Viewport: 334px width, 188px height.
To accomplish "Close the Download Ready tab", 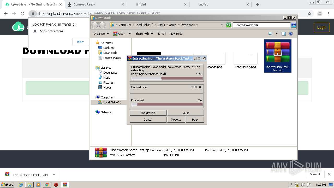I will coord(123,4).
